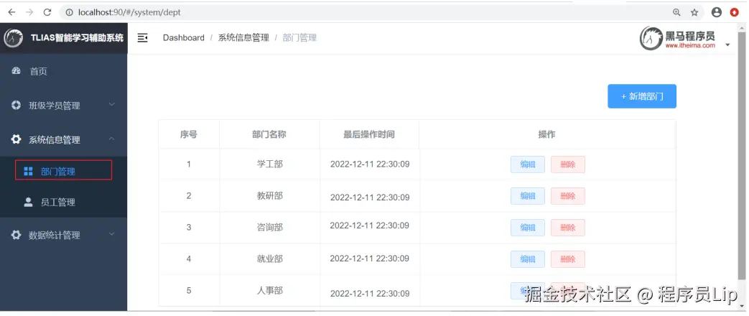Click the site info icon in address bar
This screenshot has width=749, height=316.
tap(69, 12)
